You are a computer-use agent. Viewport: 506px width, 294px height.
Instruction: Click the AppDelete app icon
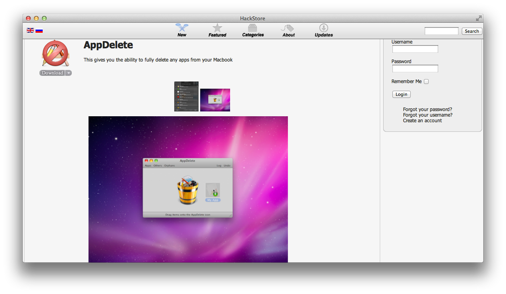[x=56, y=54]
